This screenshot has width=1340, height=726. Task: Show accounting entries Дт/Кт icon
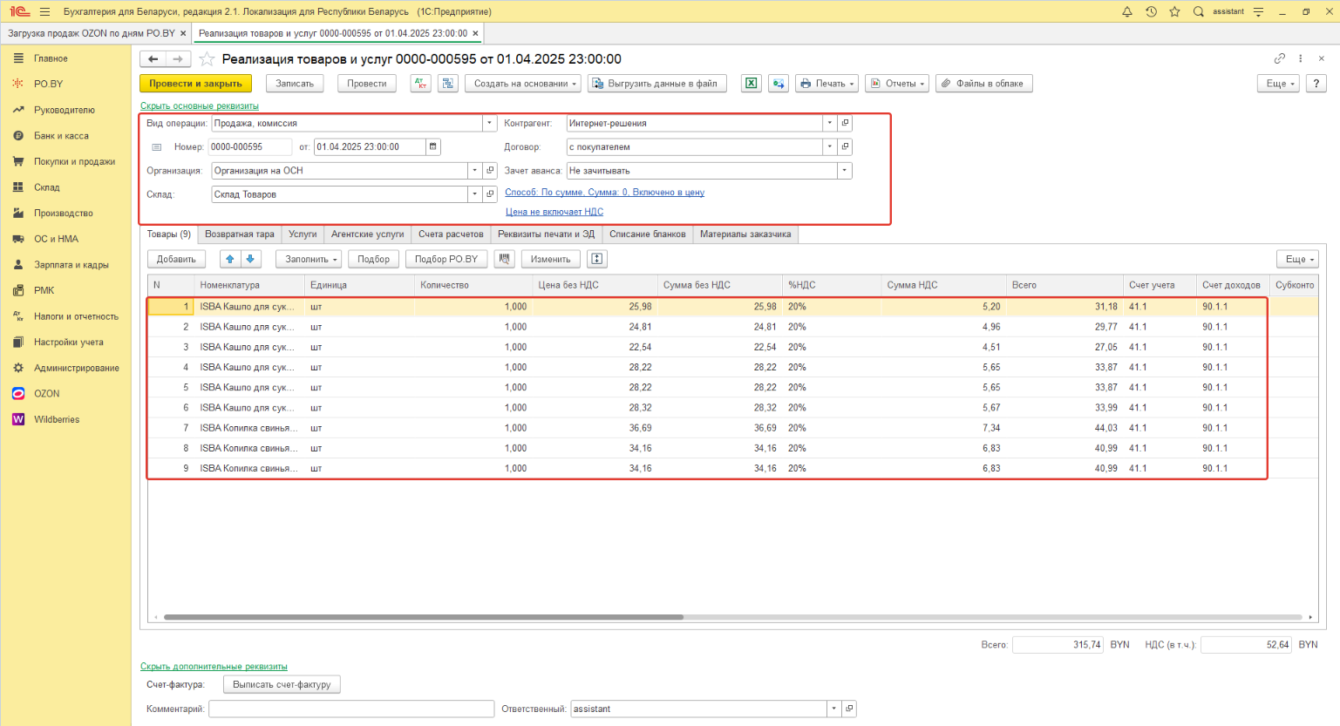click(x=421, y=84)
